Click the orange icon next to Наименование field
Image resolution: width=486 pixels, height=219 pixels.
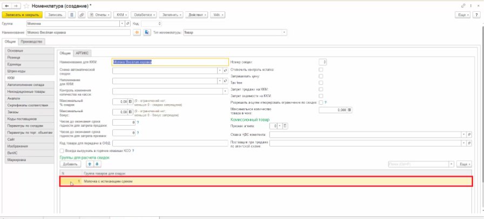137,32
